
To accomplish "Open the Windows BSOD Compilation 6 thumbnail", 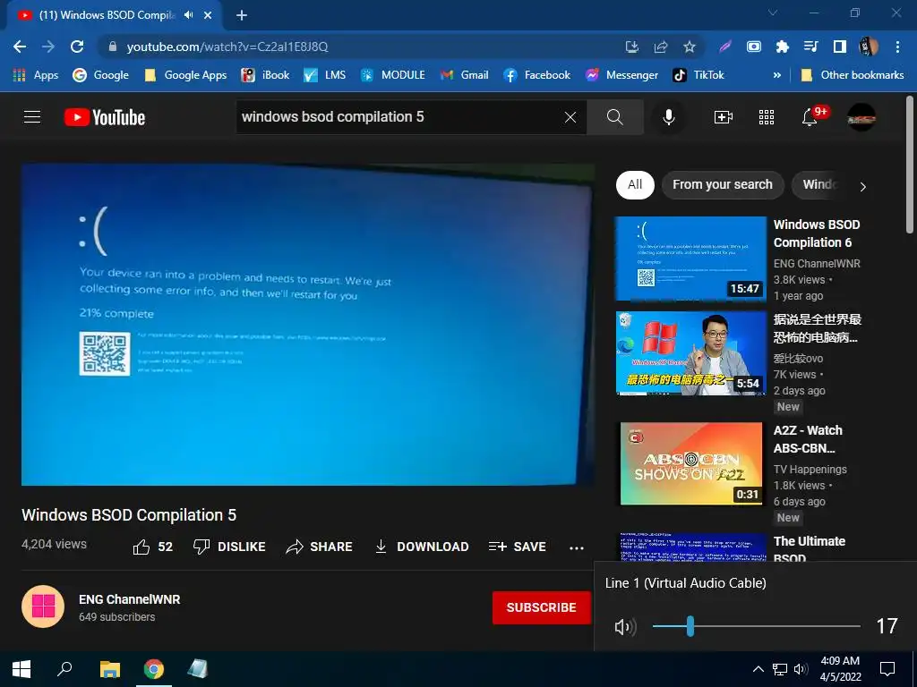I will 690,259.
